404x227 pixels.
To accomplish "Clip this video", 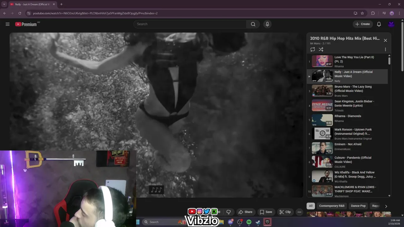I will click(x=285, y=212).
